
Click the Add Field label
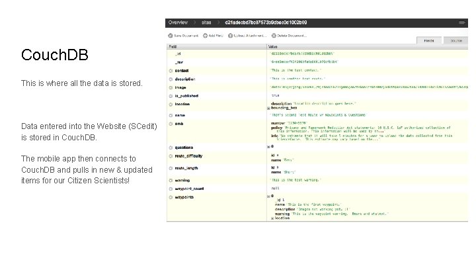click(x=216, y=36)
